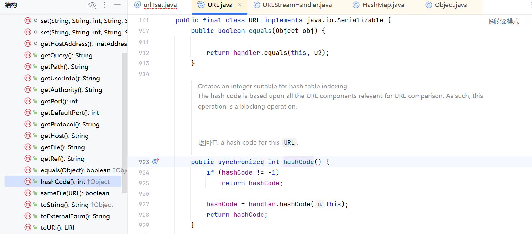Click the eye view options icon
The image size is (532, 234).
pyautogui.click(x=92, y=5)
